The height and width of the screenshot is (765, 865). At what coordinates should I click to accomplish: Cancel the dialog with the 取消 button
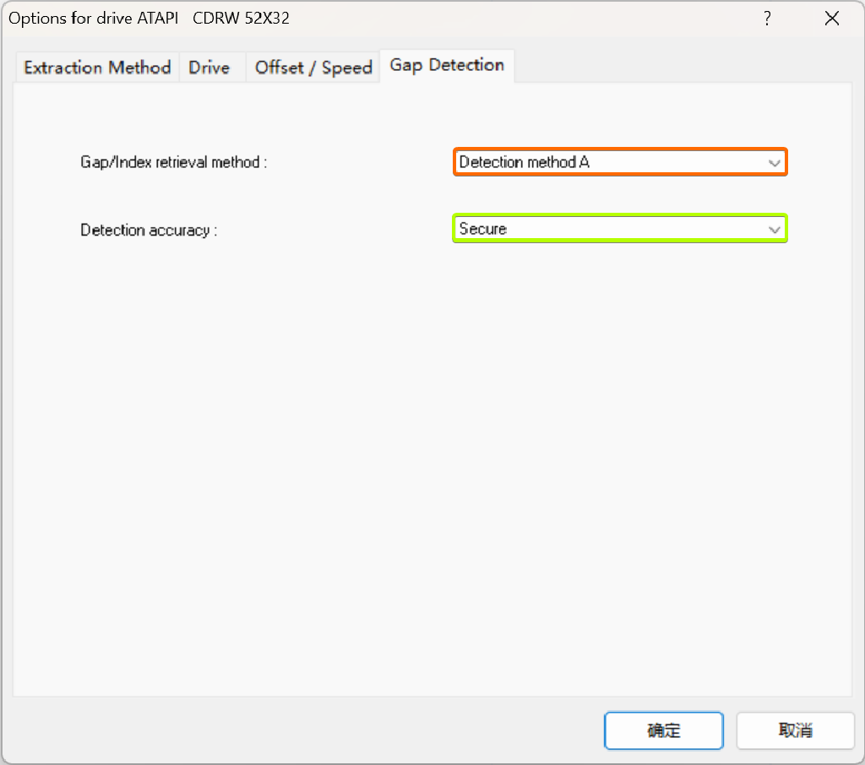795,730
